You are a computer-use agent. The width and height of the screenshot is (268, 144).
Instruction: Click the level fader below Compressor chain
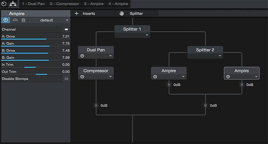coord(96,106)
